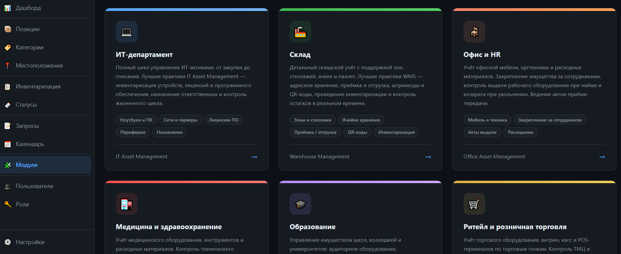
Task: Click the Статусы label icon
Action: 8,105
